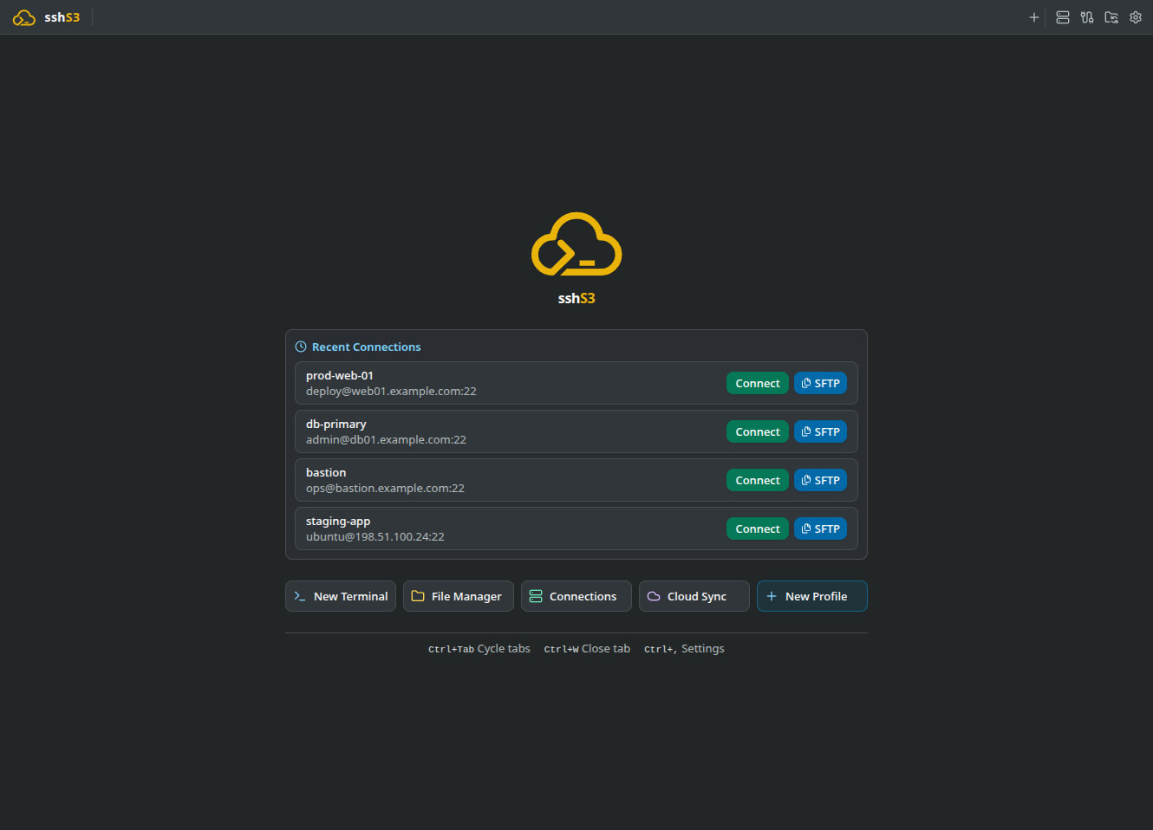This screenshot has height=830, width=1153.
Task: Open the File Manager
Action: pyautogui.click(x=459, y=596)
